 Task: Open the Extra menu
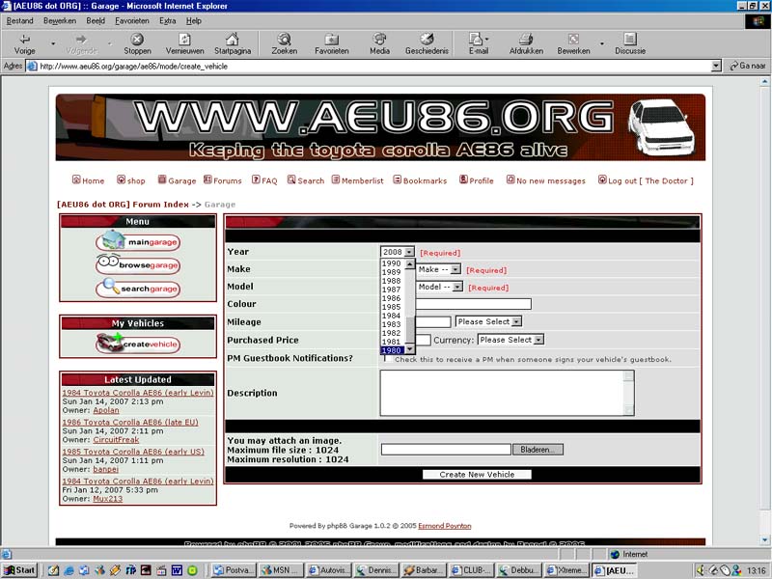click(x=168, y=20)
